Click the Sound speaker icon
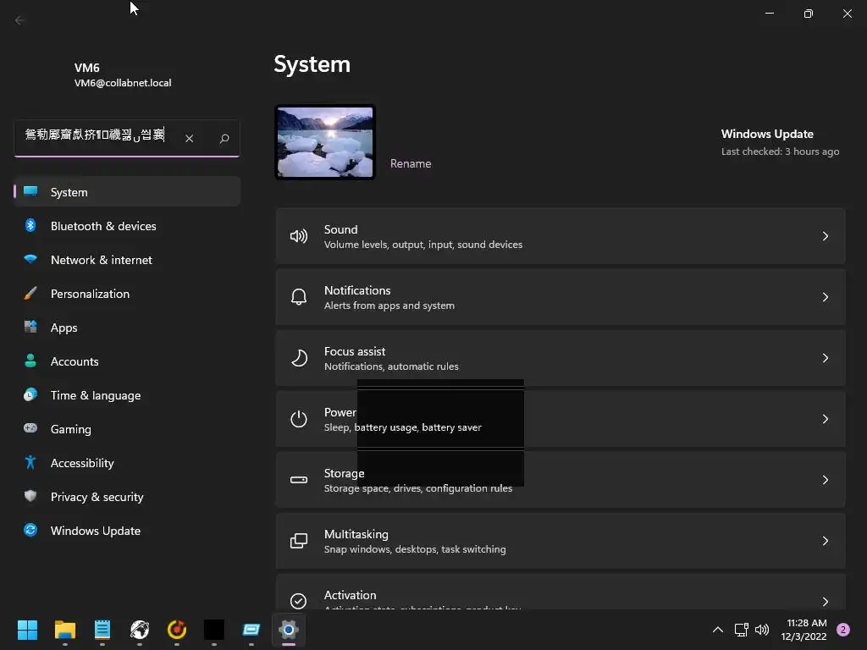Image resolution: width=867 pixels, height=650 pixels. [x=299, y=237]
